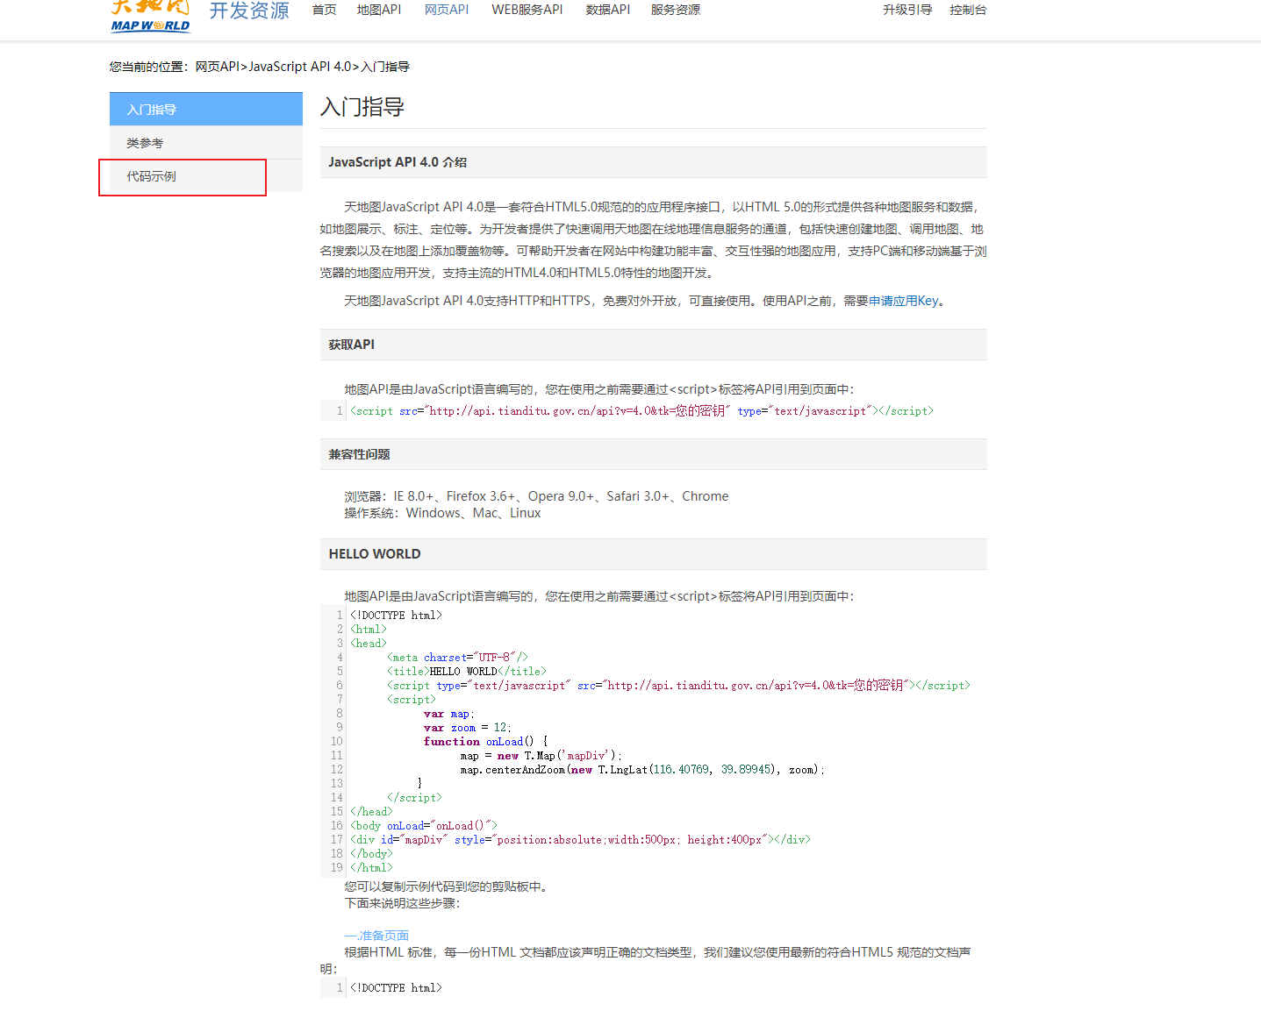1261x1011 pixels.
Task: Click the script src code line under 获取API
Action: [641, 410]
